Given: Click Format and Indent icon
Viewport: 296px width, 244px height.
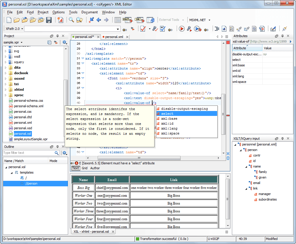Looking at the screenshot, I should (x=217, y=29).
